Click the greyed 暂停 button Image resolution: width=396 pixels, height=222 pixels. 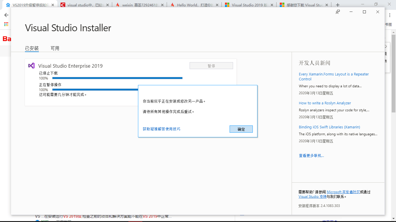[x=211, y=66]
